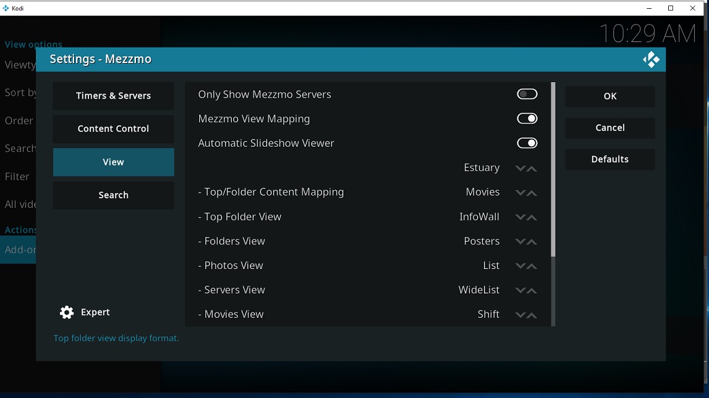Click the Estuary skin value
This screenshot has width=709, height=398.
point(481,168)
